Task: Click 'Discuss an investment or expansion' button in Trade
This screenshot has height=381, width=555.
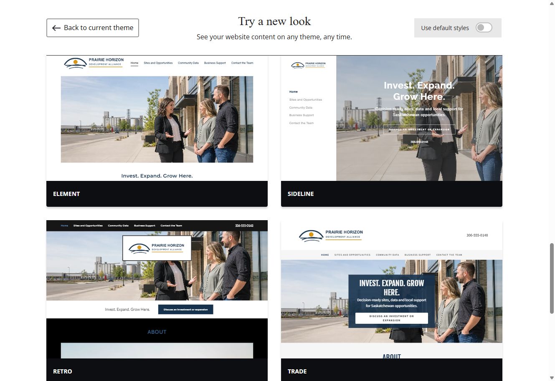Action: [392, 318]
